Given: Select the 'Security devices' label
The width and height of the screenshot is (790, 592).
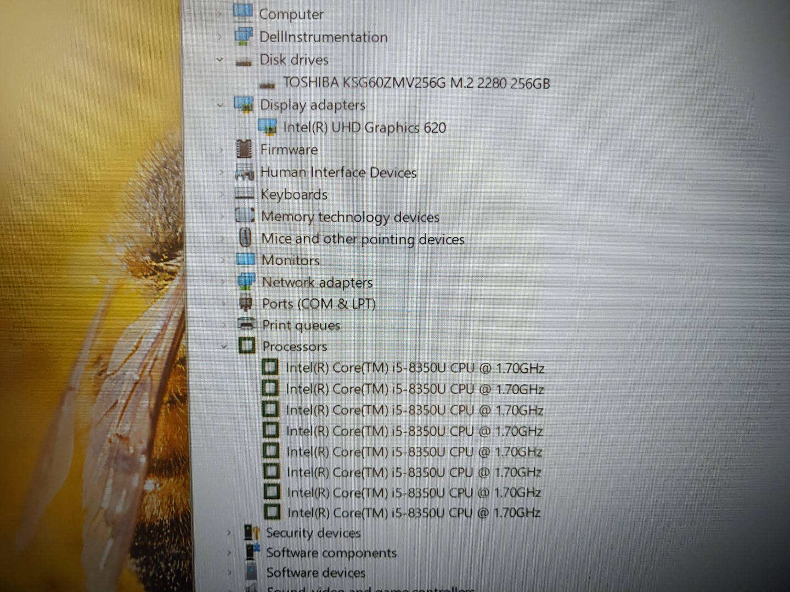Looking at the screenshot, I should tap(313, 533).
